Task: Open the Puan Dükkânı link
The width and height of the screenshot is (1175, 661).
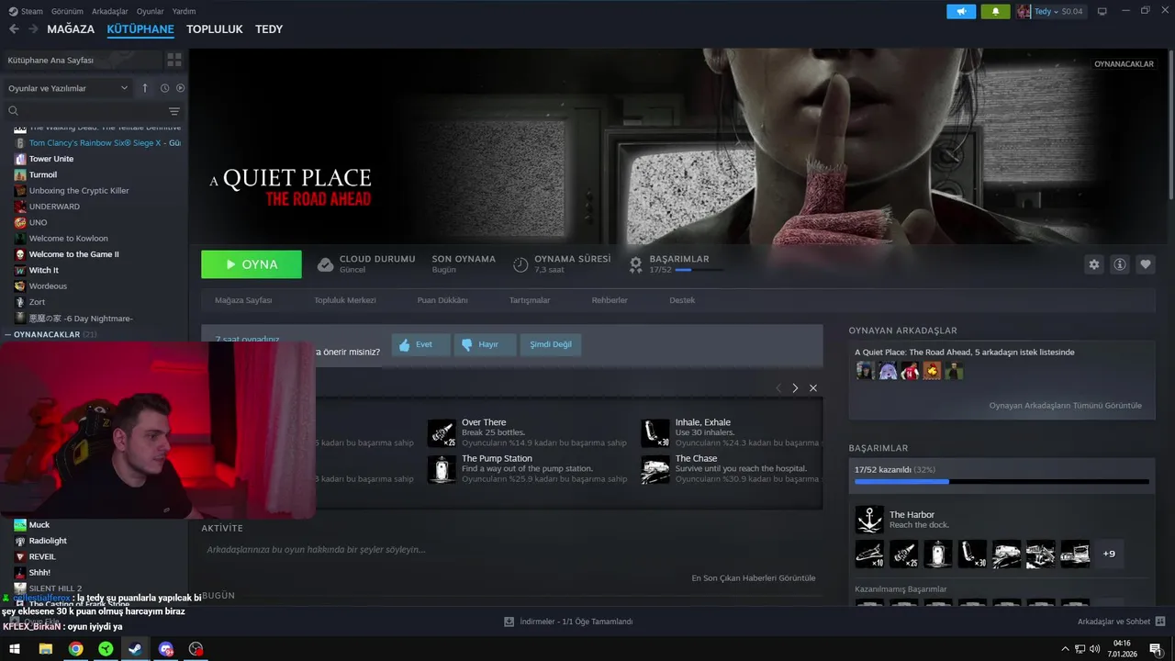Action: [442, 300]
